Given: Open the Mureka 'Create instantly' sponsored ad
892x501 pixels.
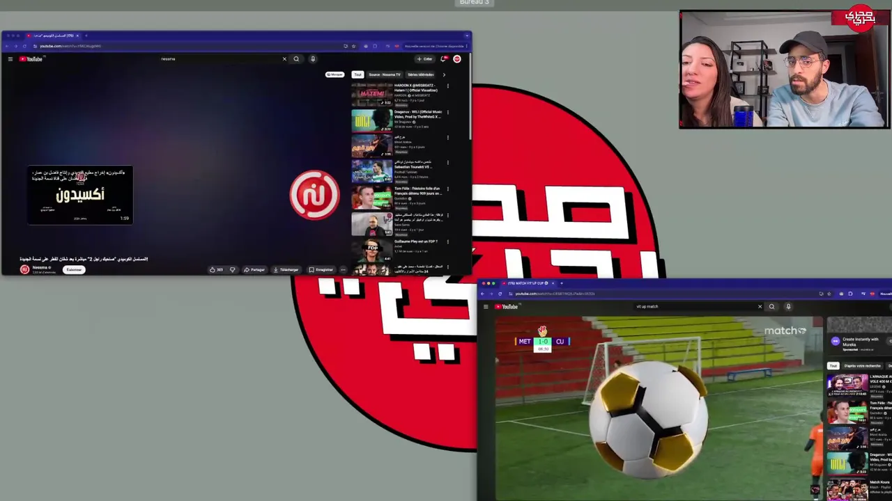Looking at the screenshot, I should tap(859, 342).
